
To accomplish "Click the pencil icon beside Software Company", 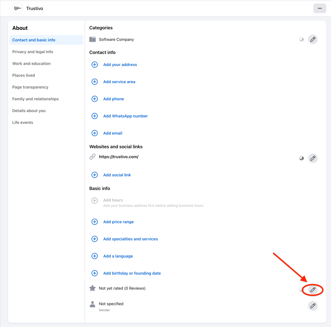I will [x=313, y=40].
